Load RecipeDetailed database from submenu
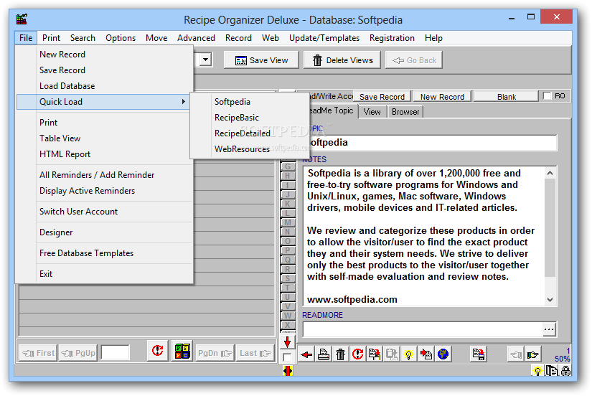Screen dimensions: 592x396 point(250,133)
